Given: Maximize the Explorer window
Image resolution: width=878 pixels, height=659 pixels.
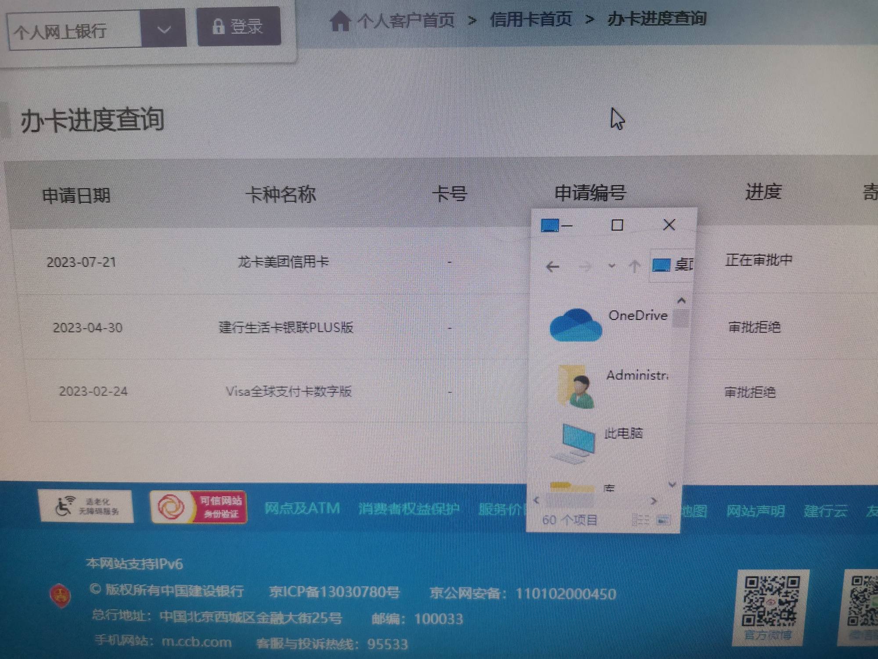Looking at the screenshot, I should 617,225.
